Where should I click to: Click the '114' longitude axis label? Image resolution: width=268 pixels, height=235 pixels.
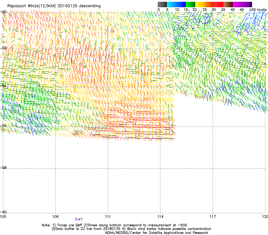pos(160,217)
